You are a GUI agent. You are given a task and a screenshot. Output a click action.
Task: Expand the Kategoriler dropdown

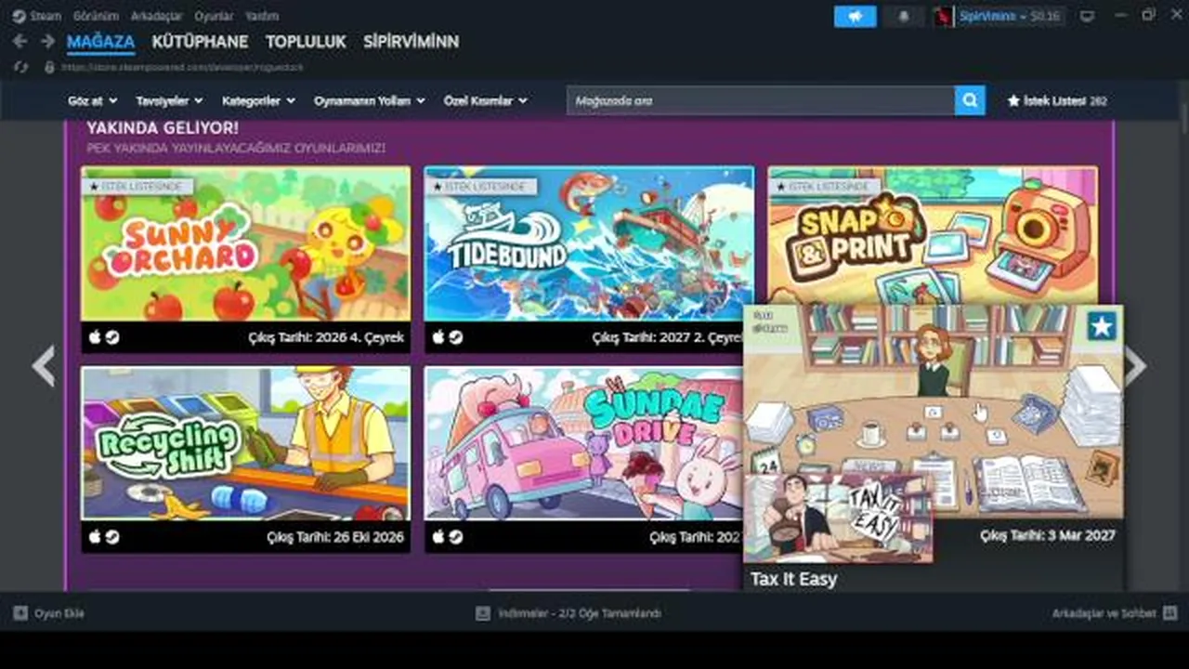(x=258, y=100)
